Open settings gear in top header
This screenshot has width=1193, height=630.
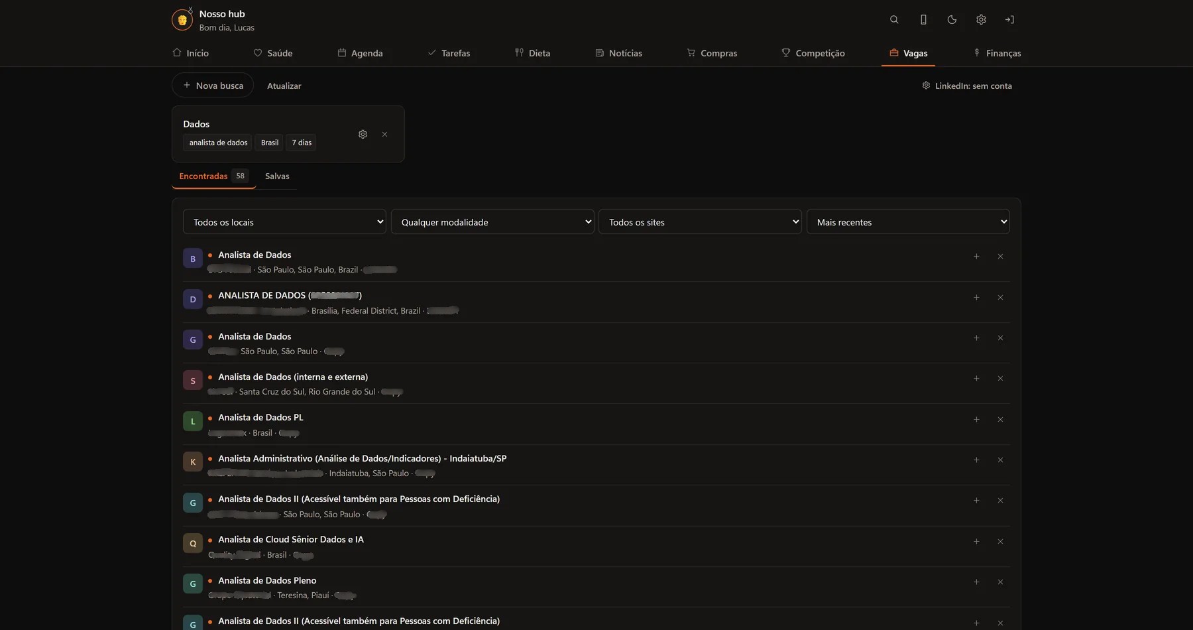click(x=981, y=20)
